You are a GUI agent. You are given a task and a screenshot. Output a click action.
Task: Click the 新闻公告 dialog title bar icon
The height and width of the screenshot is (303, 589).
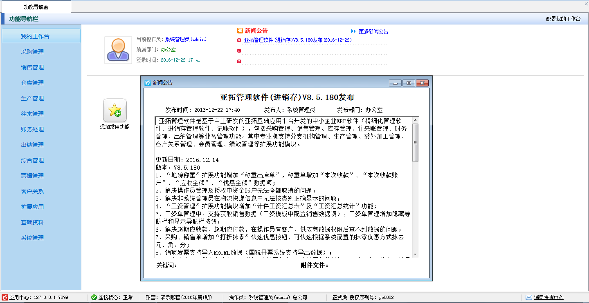pyautogui.click(x=148, y=83)
